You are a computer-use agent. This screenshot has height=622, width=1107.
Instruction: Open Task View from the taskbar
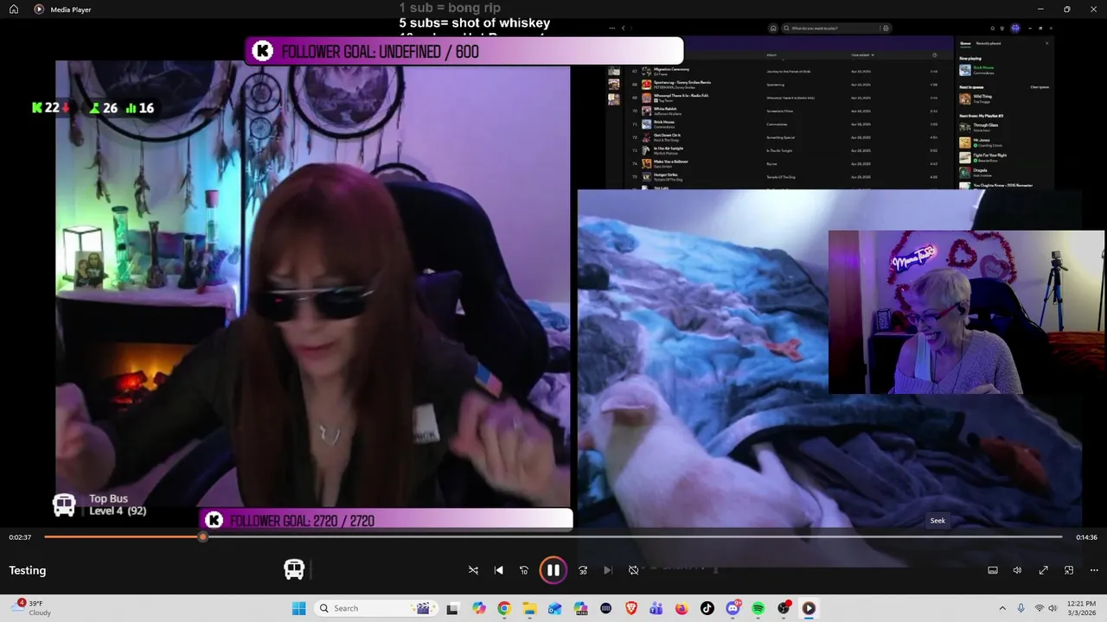click(451, 608)
